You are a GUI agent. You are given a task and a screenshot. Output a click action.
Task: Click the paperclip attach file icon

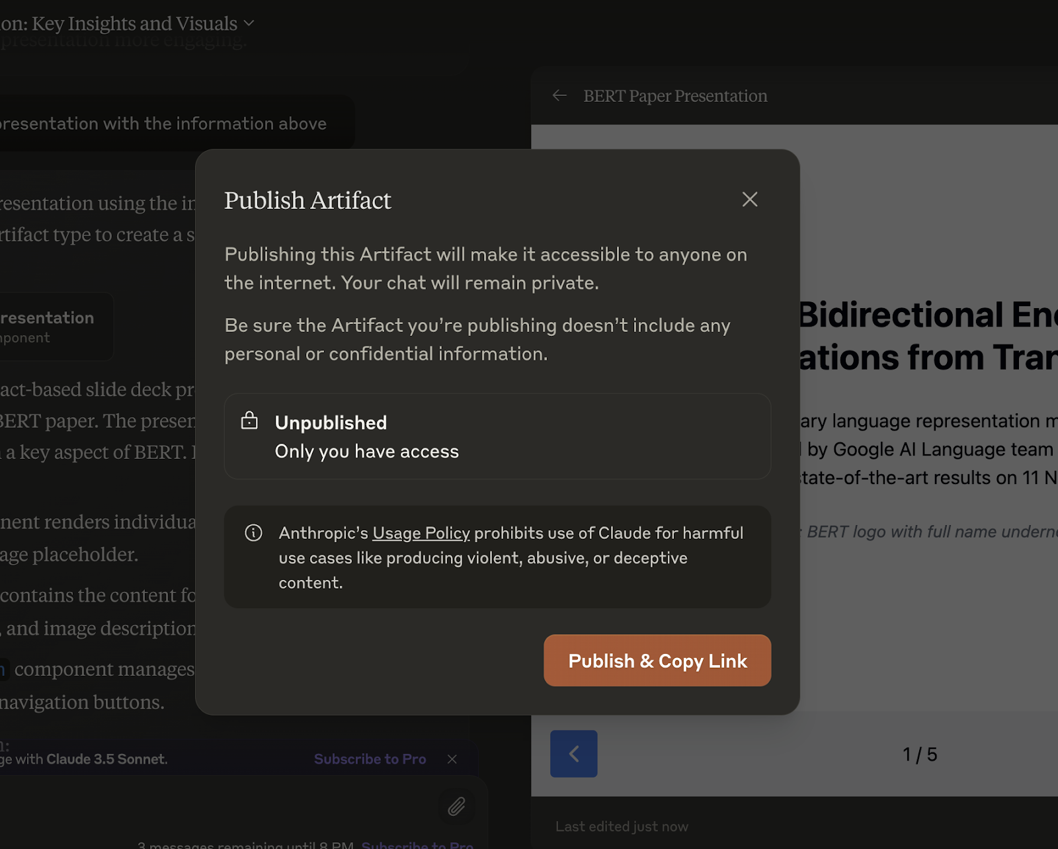456,806
